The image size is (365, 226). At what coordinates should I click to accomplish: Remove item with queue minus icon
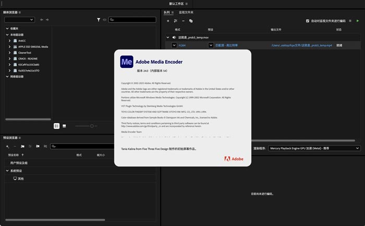[183, 21]
